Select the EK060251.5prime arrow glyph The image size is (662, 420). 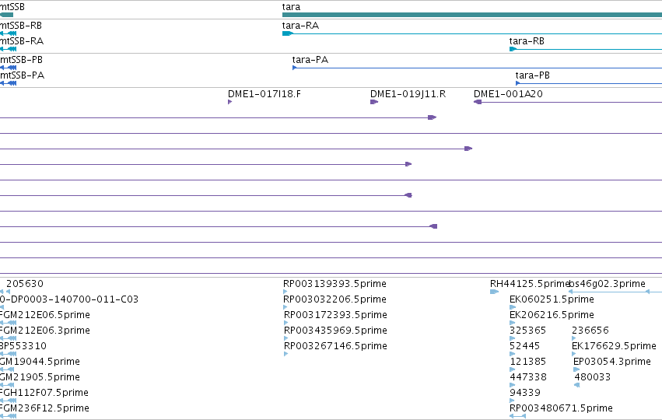pyautogui.click(x=513, y=307)
